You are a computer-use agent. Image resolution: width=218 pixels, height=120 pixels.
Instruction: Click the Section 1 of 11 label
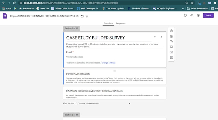coord(71,28)
